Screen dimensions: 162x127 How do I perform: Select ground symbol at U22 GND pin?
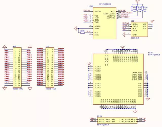(124, 34)
